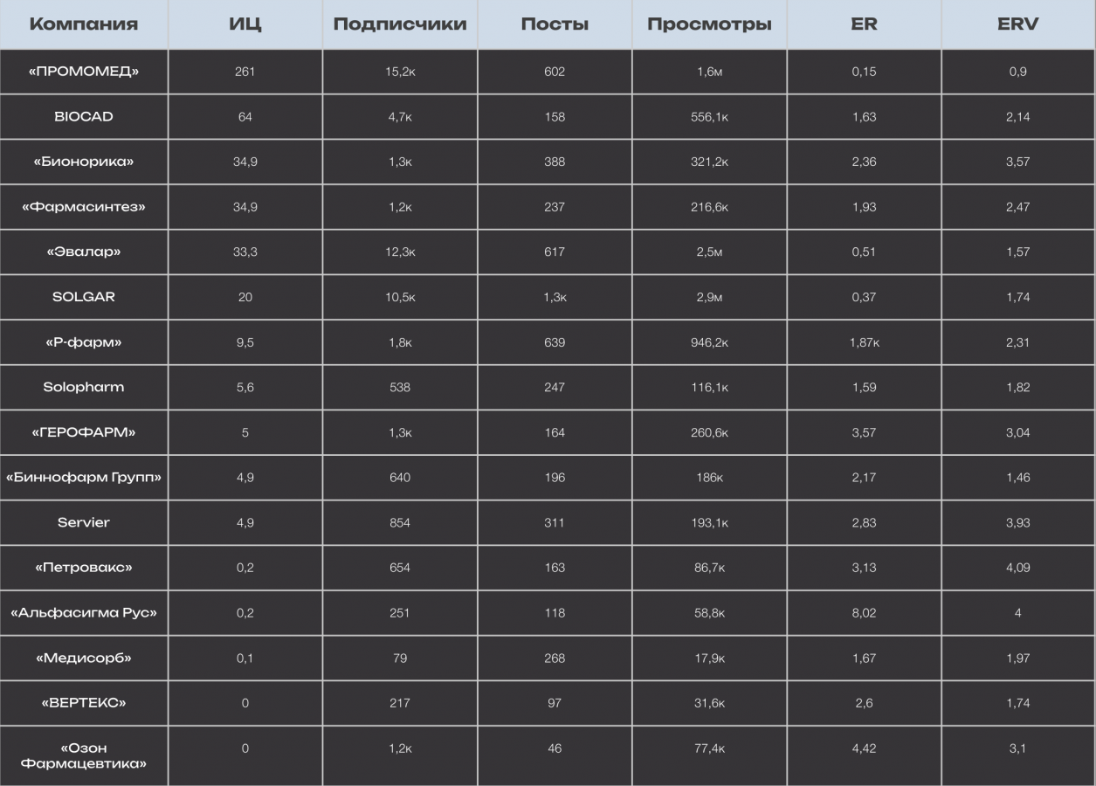Select the «Эвалар» row name cell

click(84, 252)
